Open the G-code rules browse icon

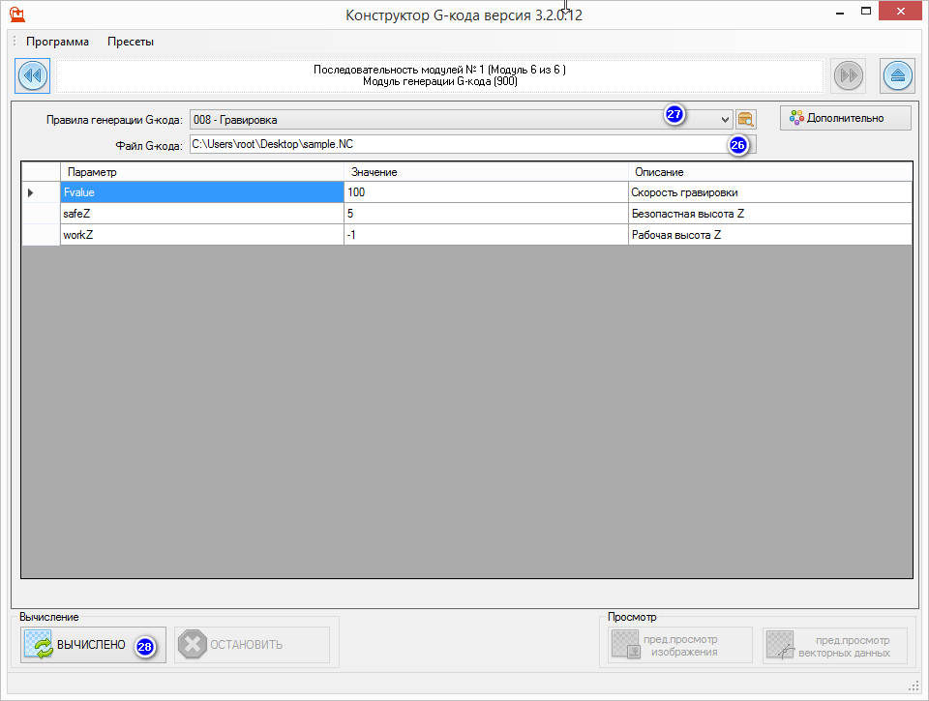(746, 120)
